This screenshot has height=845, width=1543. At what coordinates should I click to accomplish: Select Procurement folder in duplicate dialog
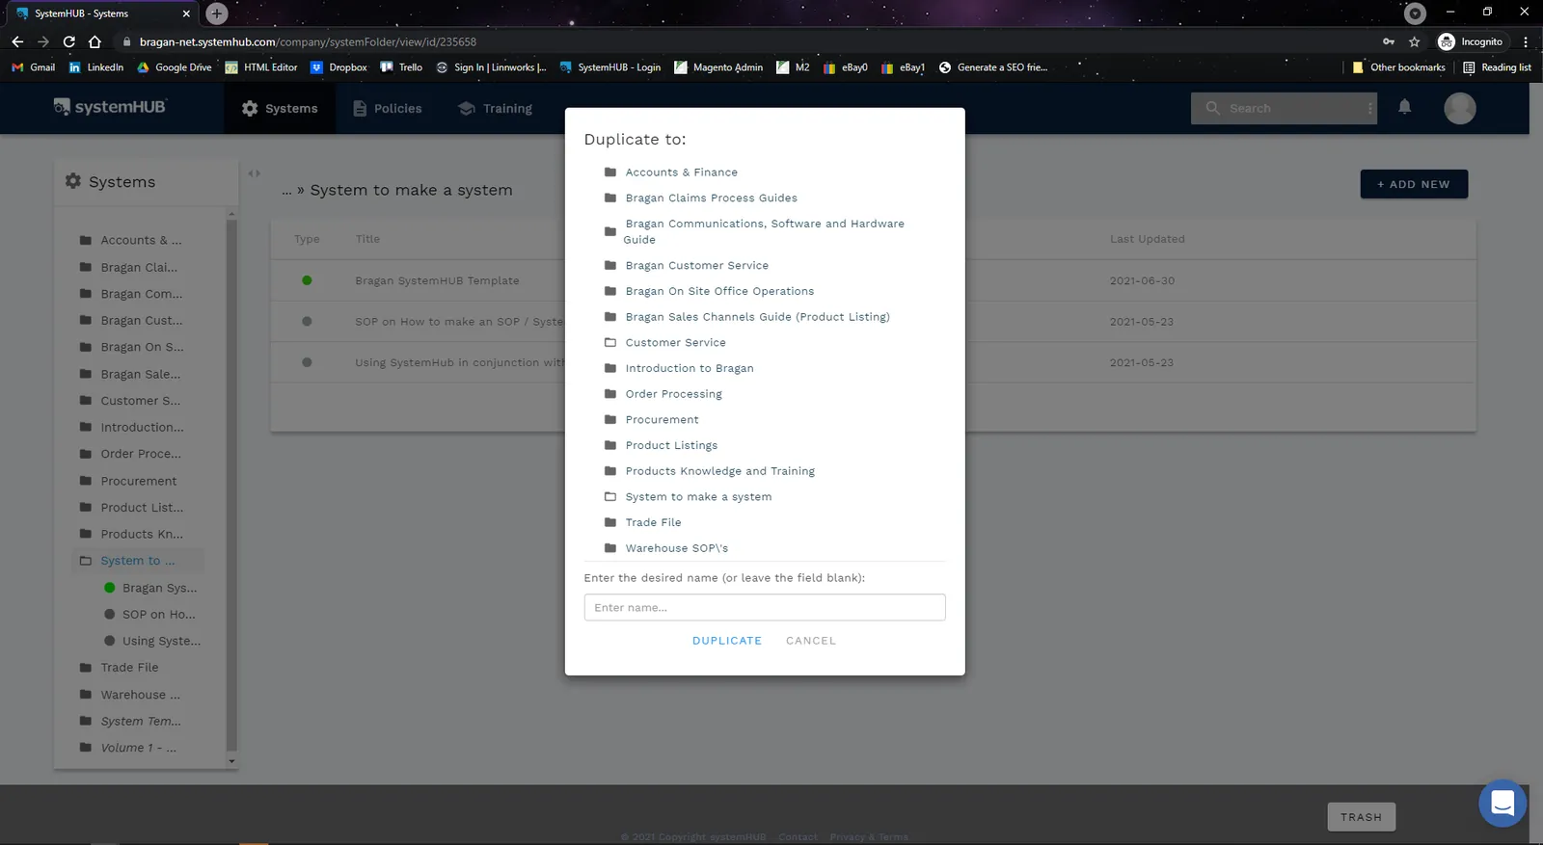pos(662,420)
